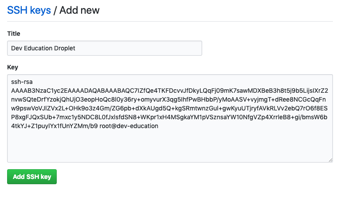Image resolution: width=348 pixels, height=197 pixels.
Task: Click the "Key" field label
Action: [x=12, y=67]
